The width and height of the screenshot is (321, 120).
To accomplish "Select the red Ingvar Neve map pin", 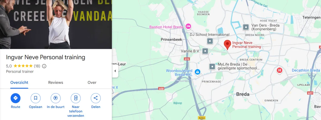I will pyautogui.click(x=227, y=45).
